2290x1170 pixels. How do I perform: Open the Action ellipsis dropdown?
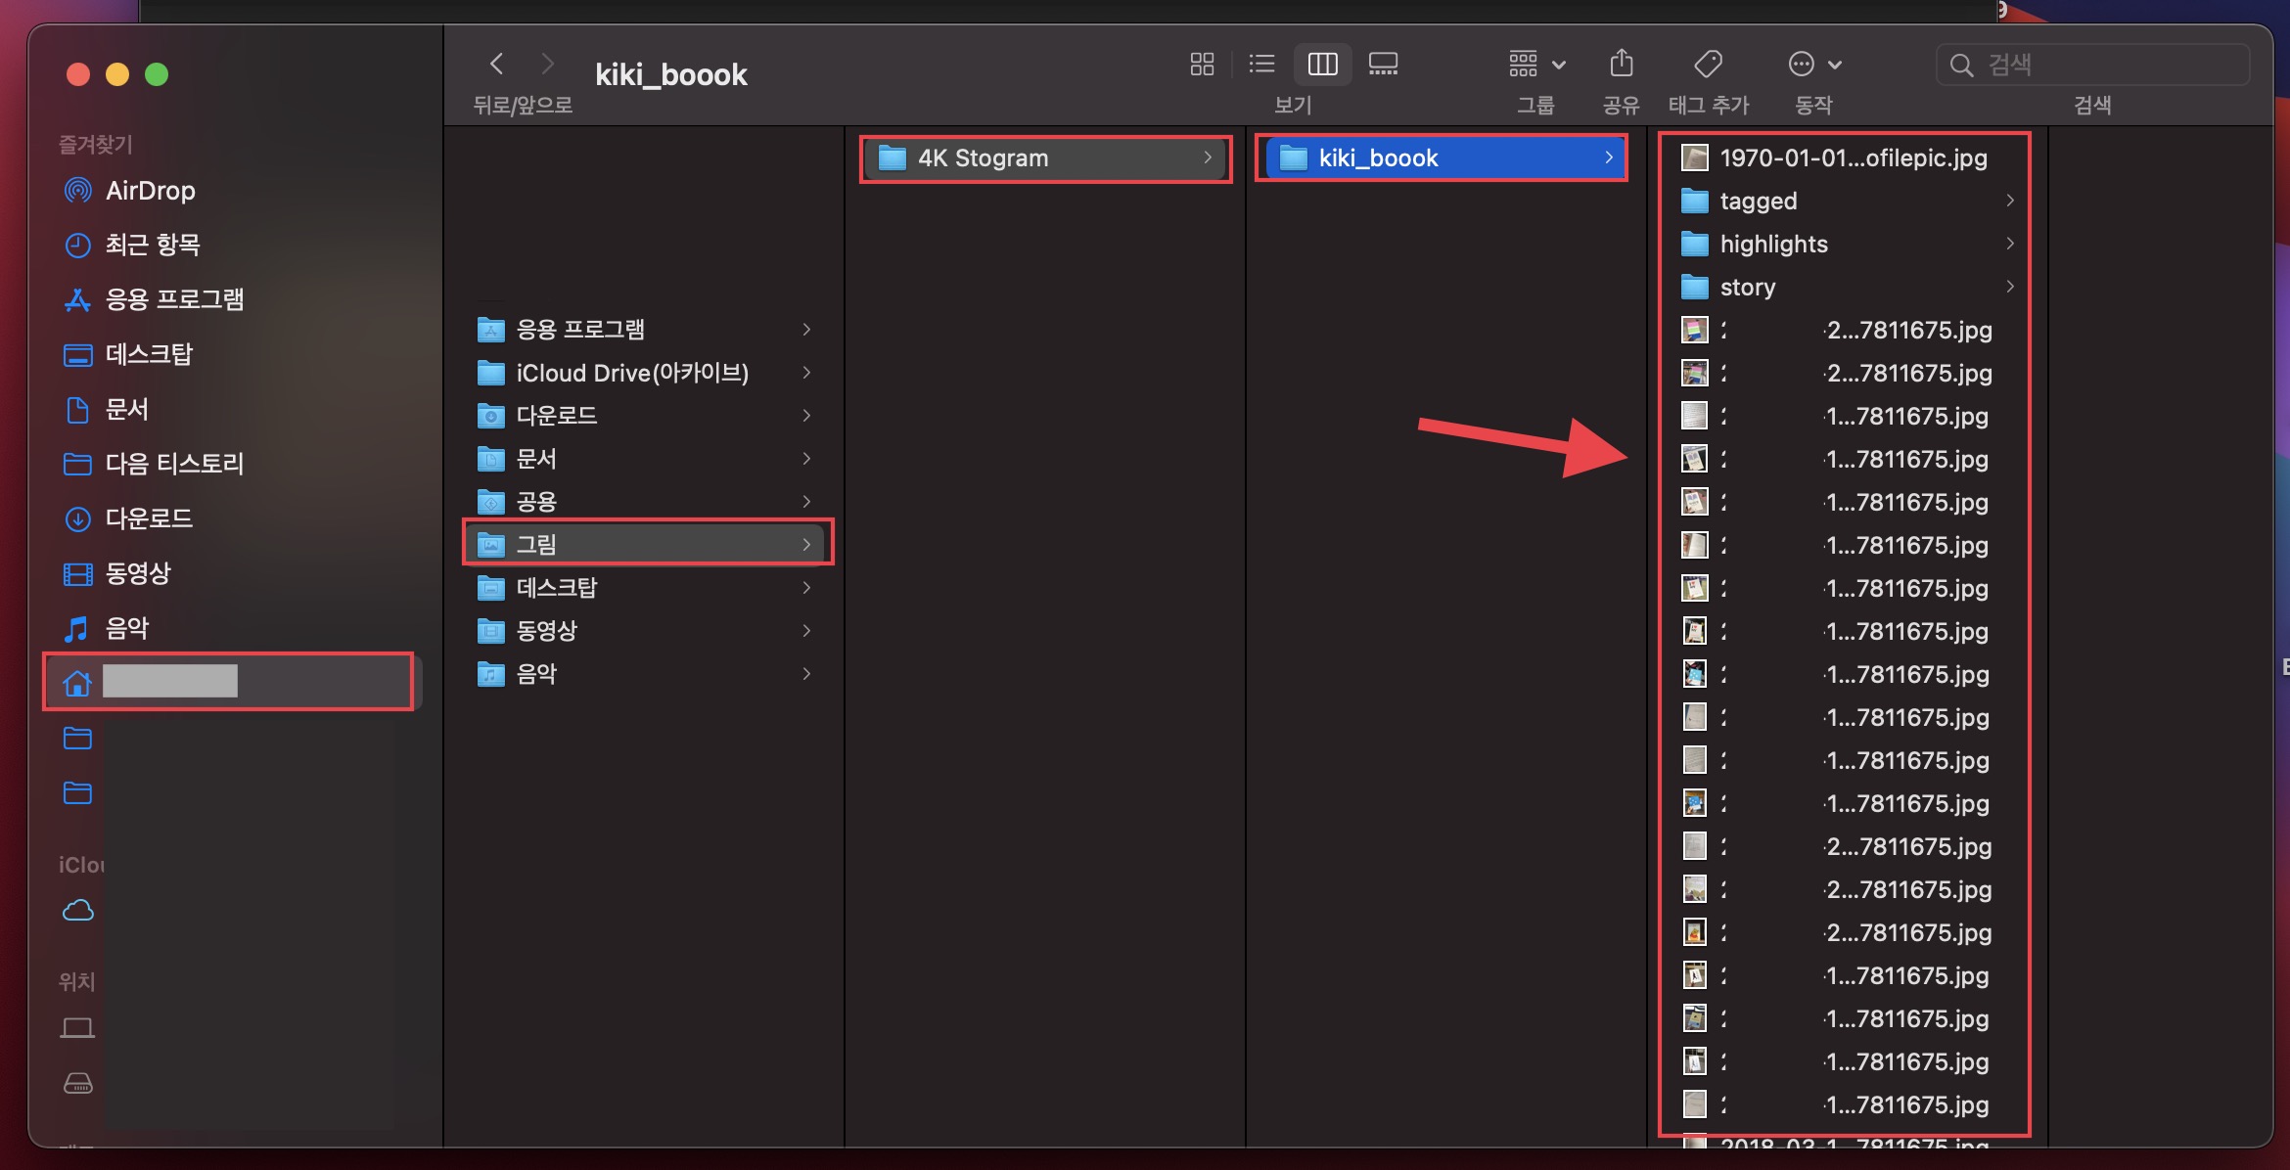1813,65
